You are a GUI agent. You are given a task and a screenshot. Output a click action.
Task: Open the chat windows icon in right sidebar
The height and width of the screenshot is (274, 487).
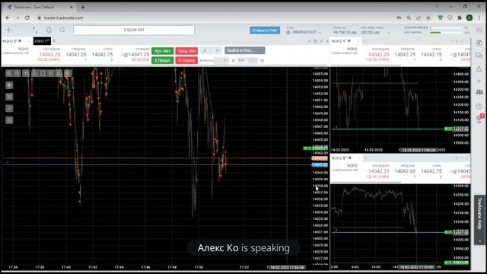(x=479, y=56)
